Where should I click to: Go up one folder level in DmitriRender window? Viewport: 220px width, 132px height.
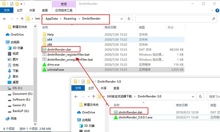22,19
